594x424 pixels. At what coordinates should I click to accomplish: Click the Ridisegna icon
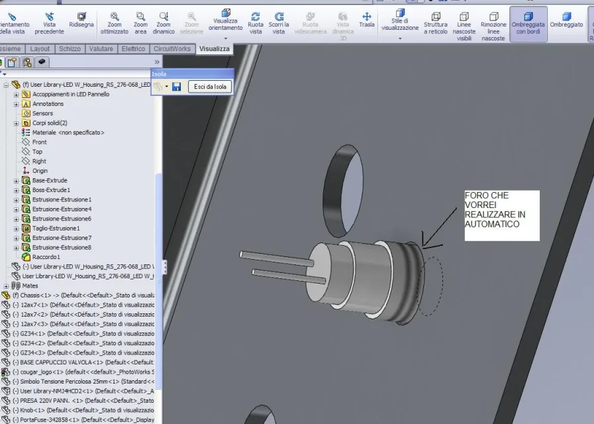coord(81,17)
